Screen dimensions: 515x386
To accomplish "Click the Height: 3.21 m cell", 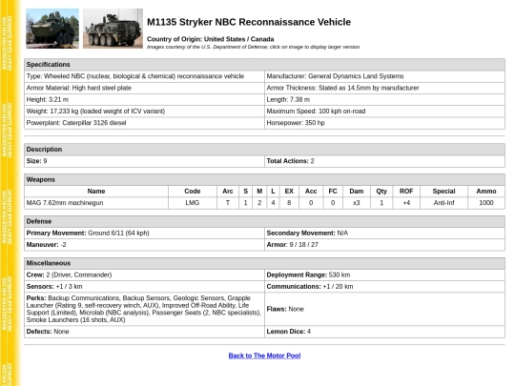I will pos(144,99).
